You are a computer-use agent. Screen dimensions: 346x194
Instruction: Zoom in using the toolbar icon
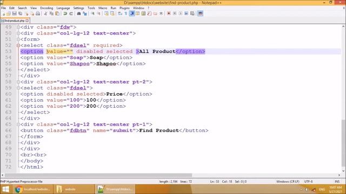click(92, 13)
